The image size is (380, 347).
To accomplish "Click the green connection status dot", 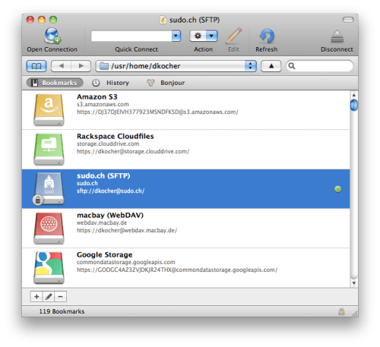I will (x=337, y=189).
